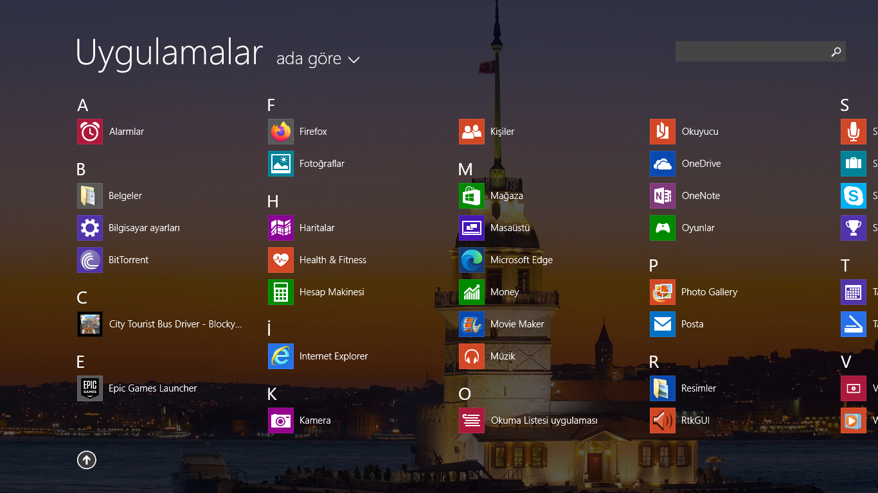Image resolution: width=878 pixels, height=493 pixels.
Task: Open Bilgisayar ayarları gear icon
Action: coord(90,228)
